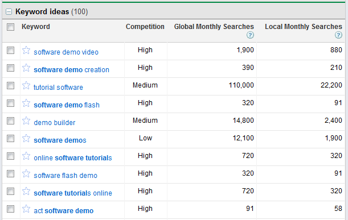Image resolution: width=348 pixels, height=220 pixels.
Task: Click Medium competition for 'demo builder'
Action: coord(145,121)
